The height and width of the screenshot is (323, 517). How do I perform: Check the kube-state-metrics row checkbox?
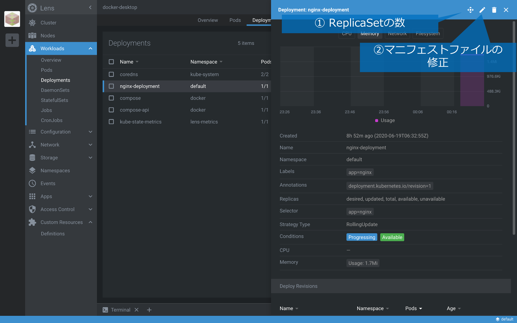111,122
